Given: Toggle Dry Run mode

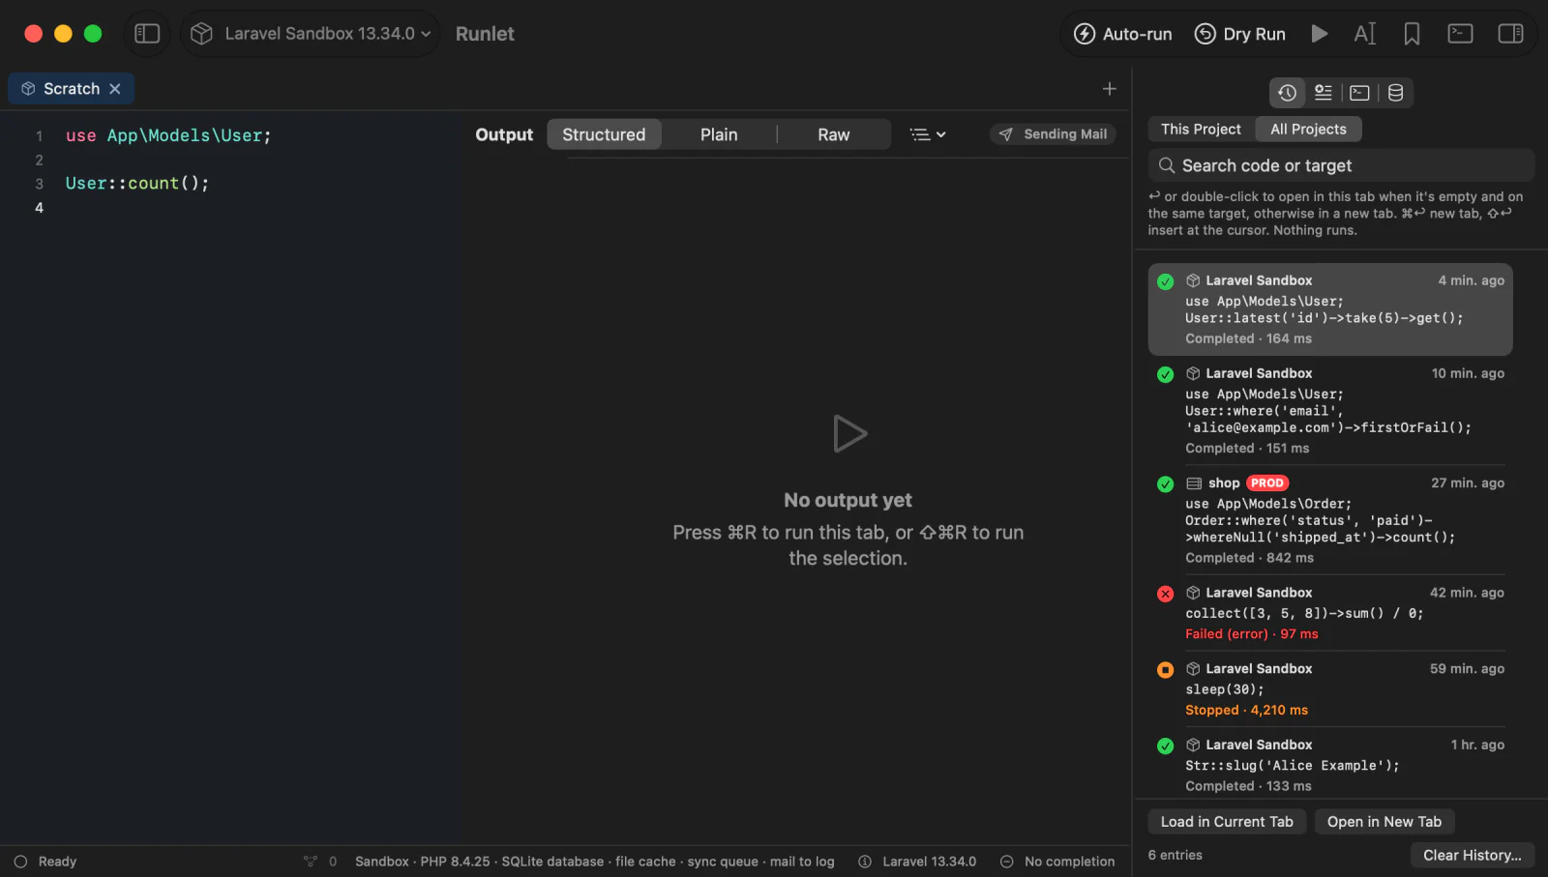Looking at the screenshot, I should [1240, 34].
